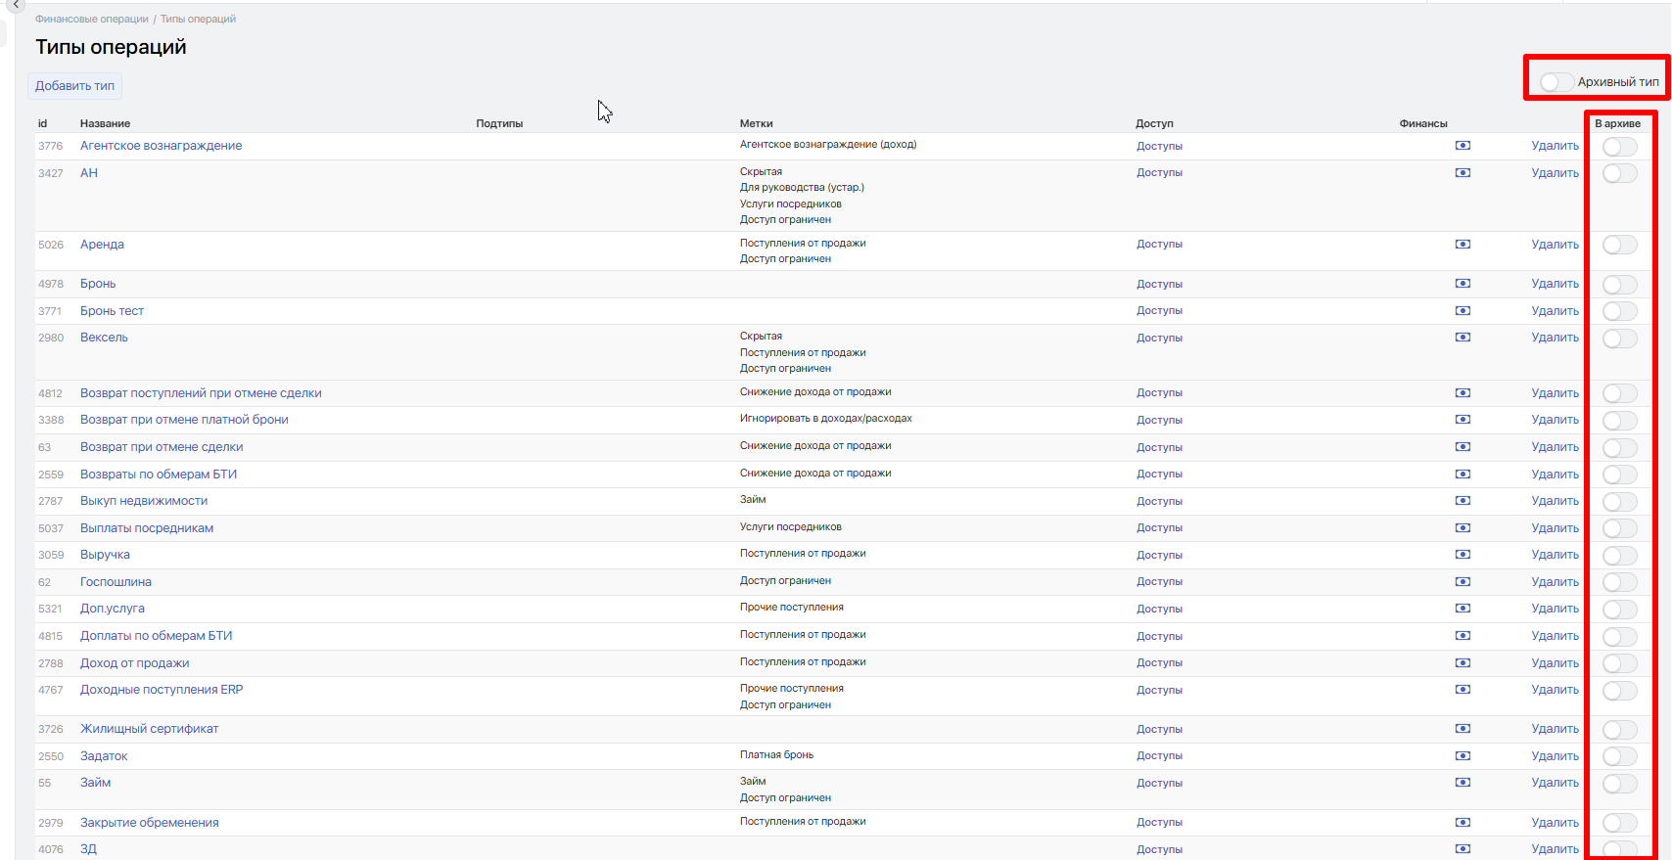This screenshot has width=1672, height=860.
Task: Collapse sidebar with top-left chevron
Action: coord(16,5)
